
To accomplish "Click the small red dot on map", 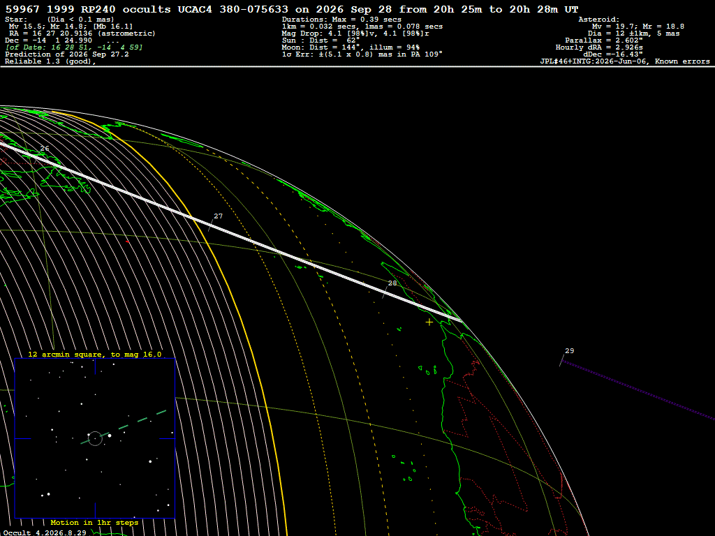I will (x=127, y=241).
